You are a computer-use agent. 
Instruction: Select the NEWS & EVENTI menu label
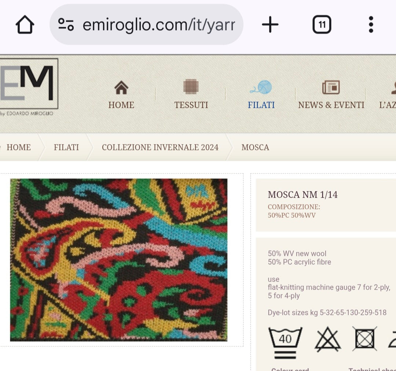pos(331,105)
